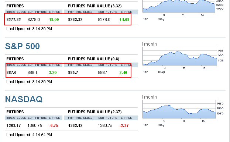This screenshot has height=142, width=230.
Task: Select NASDAQ futures change -6.75
Action: point(54,126)
